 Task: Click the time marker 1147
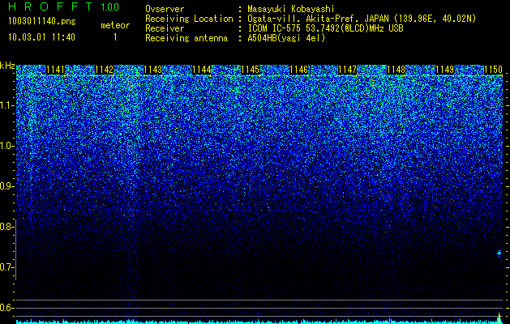347,69
